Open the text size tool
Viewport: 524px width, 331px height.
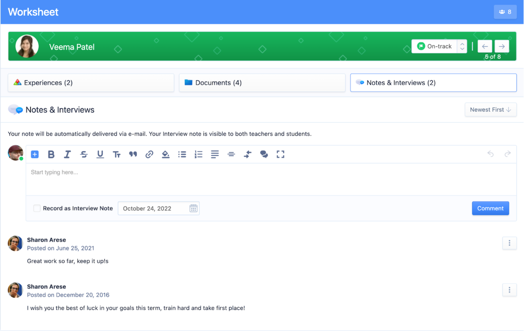(x=116, y=154)
